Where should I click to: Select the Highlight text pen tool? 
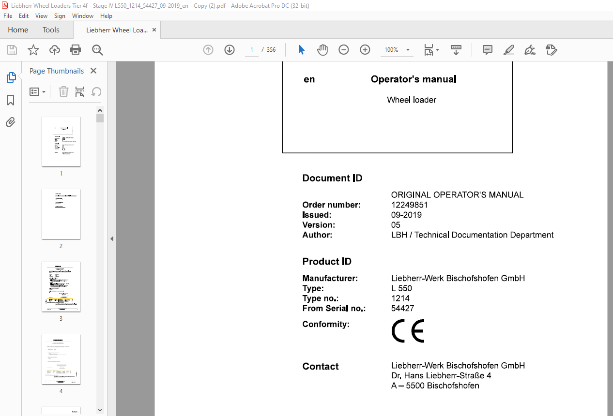[x=509, y=50]
